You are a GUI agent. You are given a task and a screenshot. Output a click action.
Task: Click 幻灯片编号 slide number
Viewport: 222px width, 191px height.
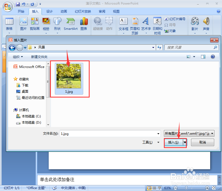click(175, 19)
